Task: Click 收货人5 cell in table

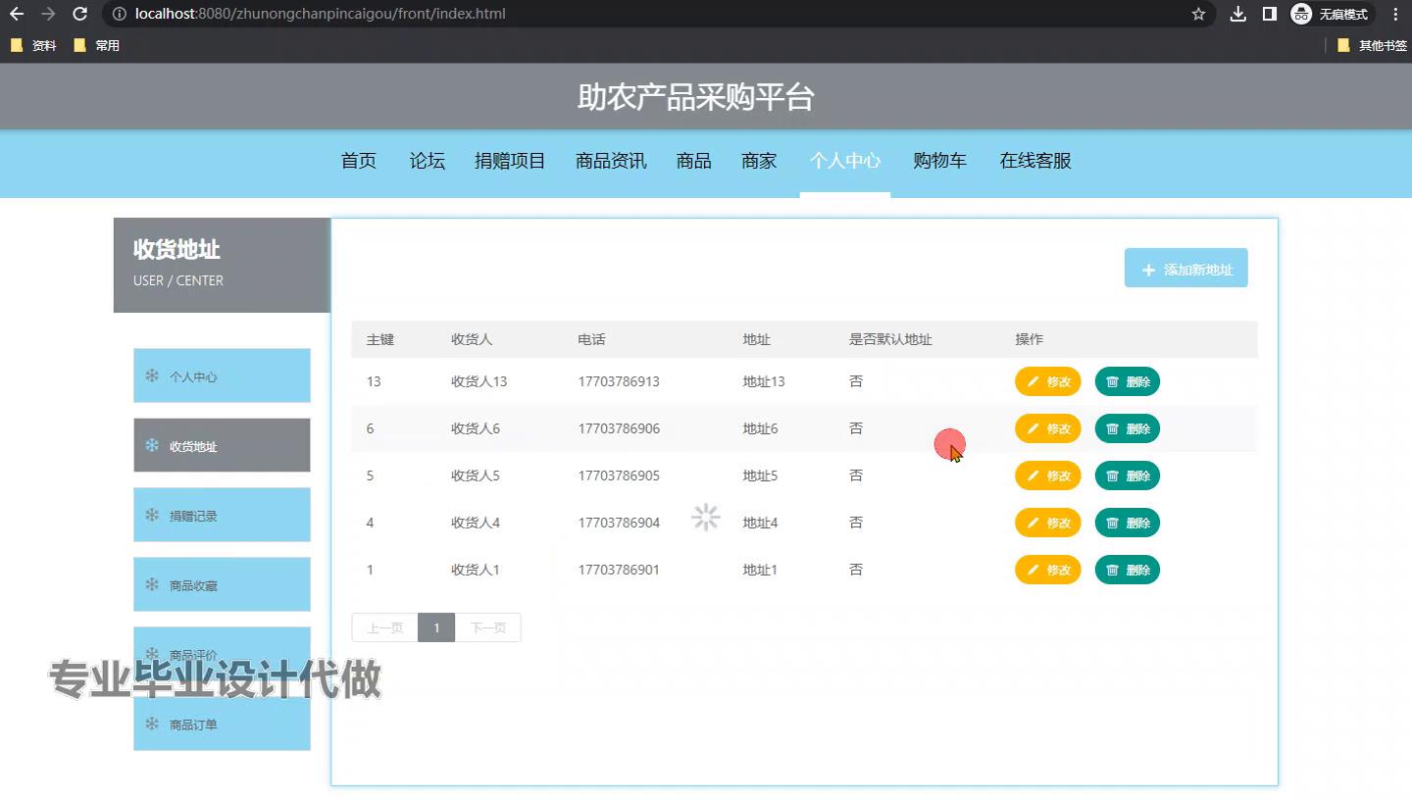Action: tap(475, 475)
